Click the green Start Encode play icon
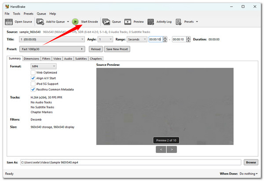Image resolution: width=264 pixels, height=181 pixels. (75, 22)
